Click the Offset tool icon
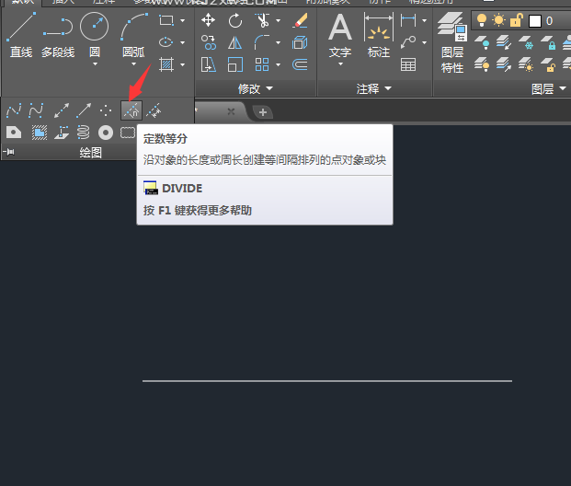Screen dimensions: 571x486 (x=300, y=65)
